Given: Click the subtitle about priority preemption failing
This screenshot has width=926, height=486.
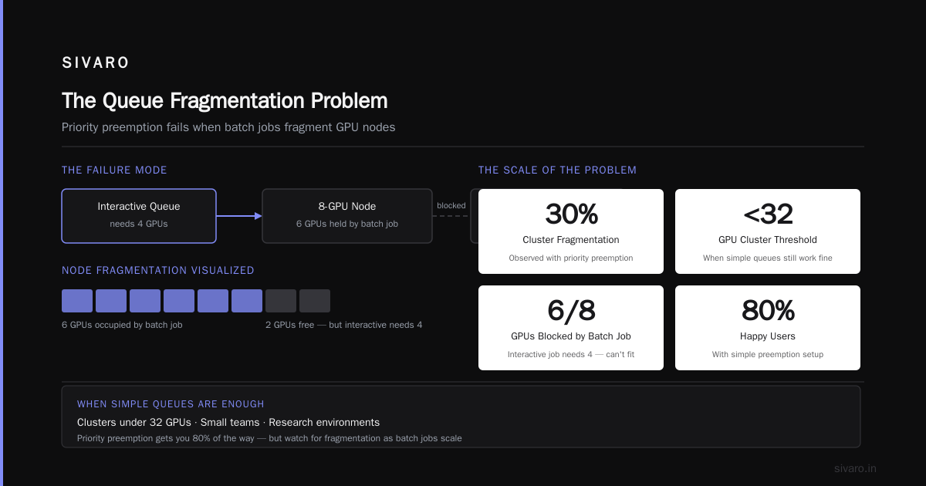Looking at the screenshot, I should pos(228,127).
